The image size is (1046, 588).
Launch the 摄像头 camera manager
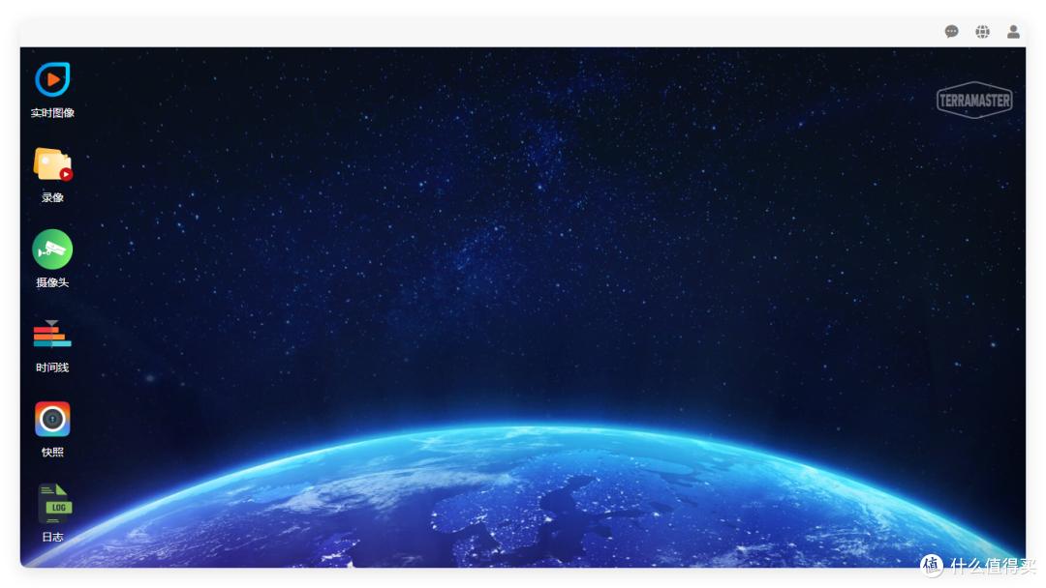pos(52,250)
